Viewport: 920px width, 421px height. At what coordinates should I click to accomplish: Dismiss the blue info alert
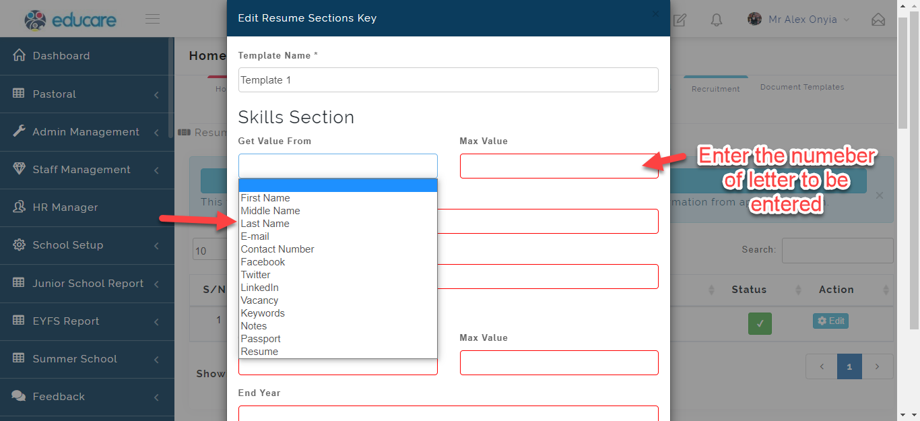(x=879, y=195)
